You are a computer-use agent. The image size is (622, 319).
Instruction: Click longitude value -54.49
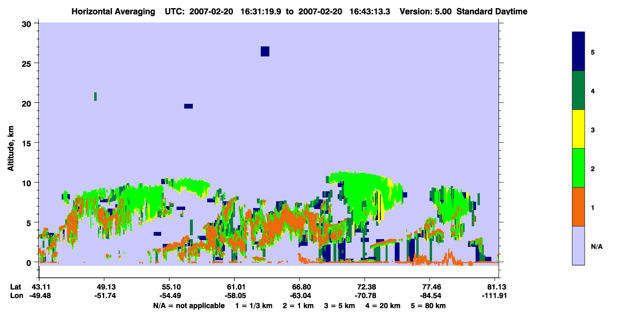click(169, 296)
